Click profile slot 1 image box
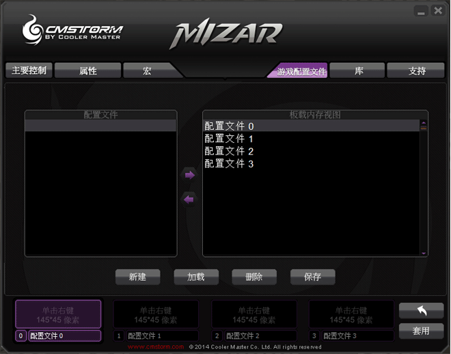 tap(156, 314)
